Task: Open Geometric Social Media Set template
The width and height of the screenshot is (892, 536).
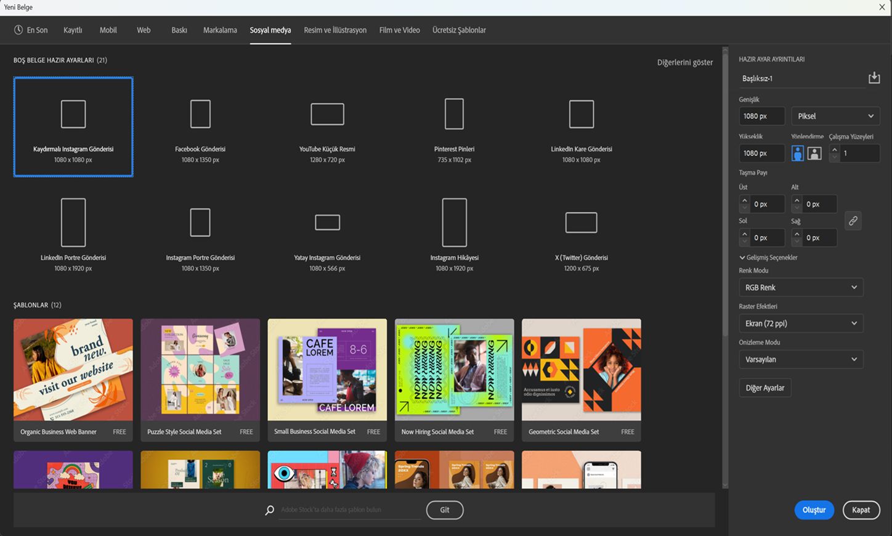Action: coord(581,380)
